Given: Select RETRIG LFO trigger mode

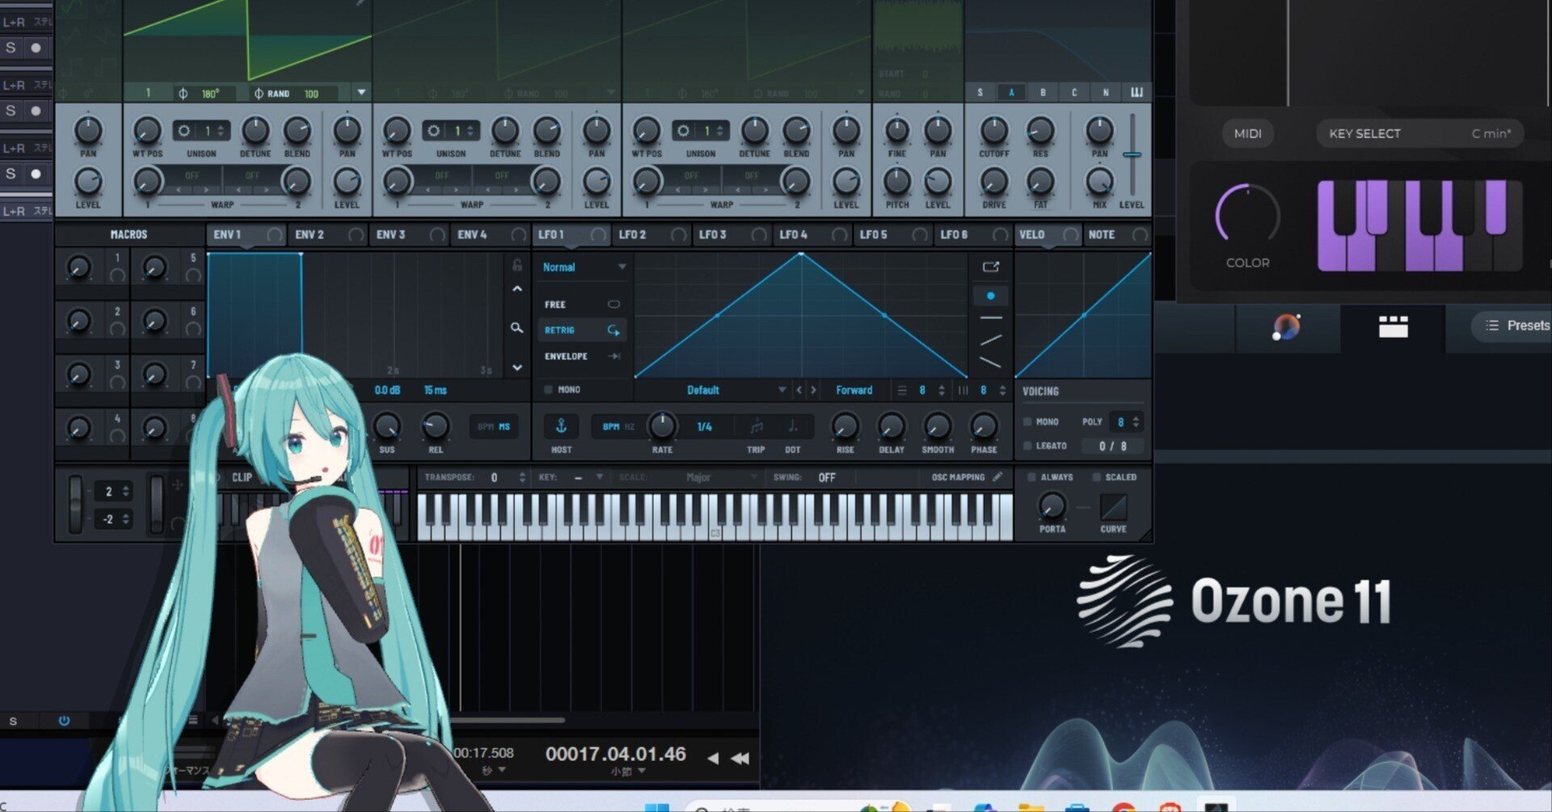Looking at the screenshot, I should click(x=582, y=330).
